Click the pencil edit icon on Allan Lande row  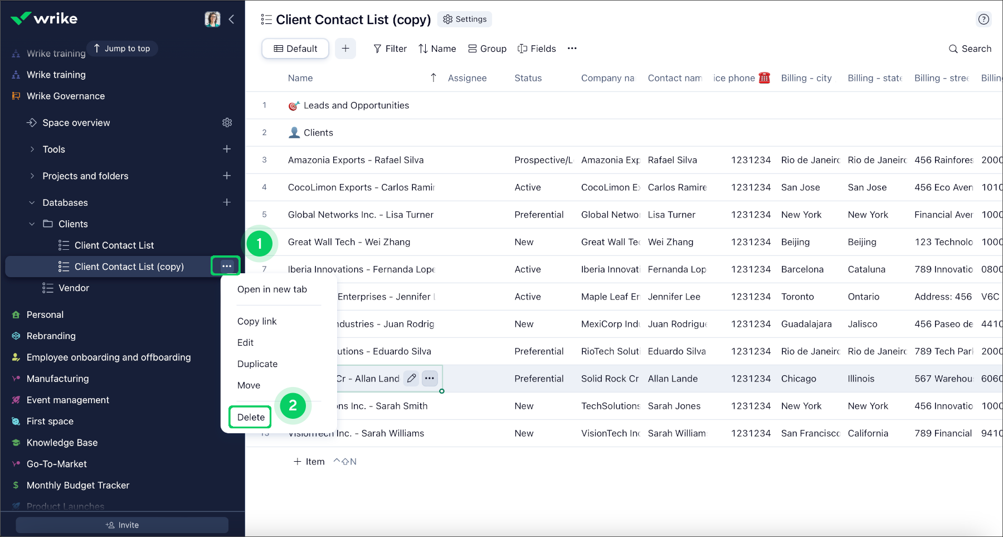point(411,379)
